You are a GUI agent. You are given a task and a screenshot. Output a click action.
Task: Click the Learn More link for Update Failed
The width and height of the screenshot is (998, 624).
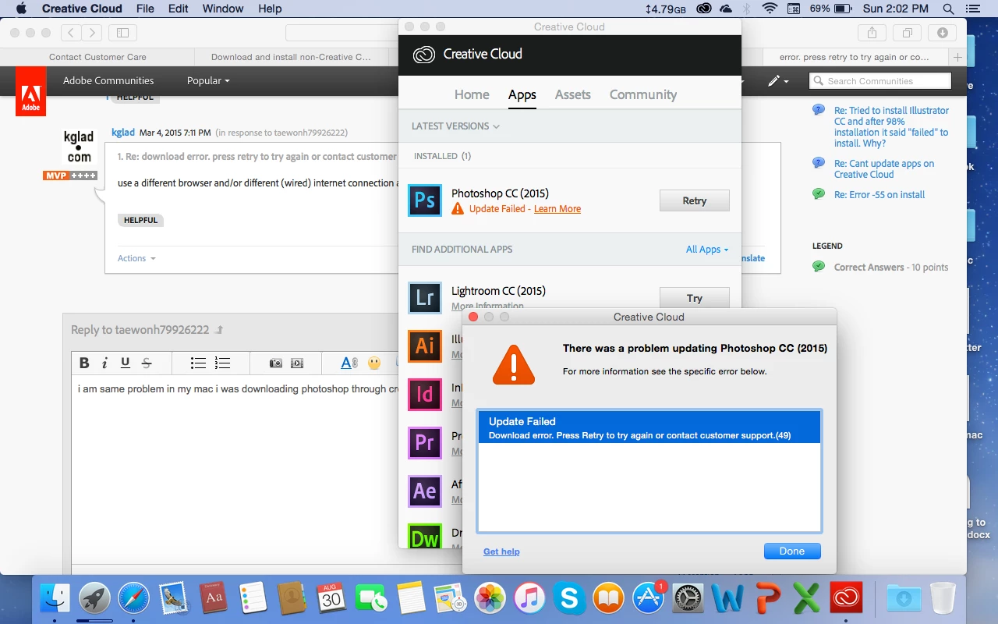tap(557, 209)
